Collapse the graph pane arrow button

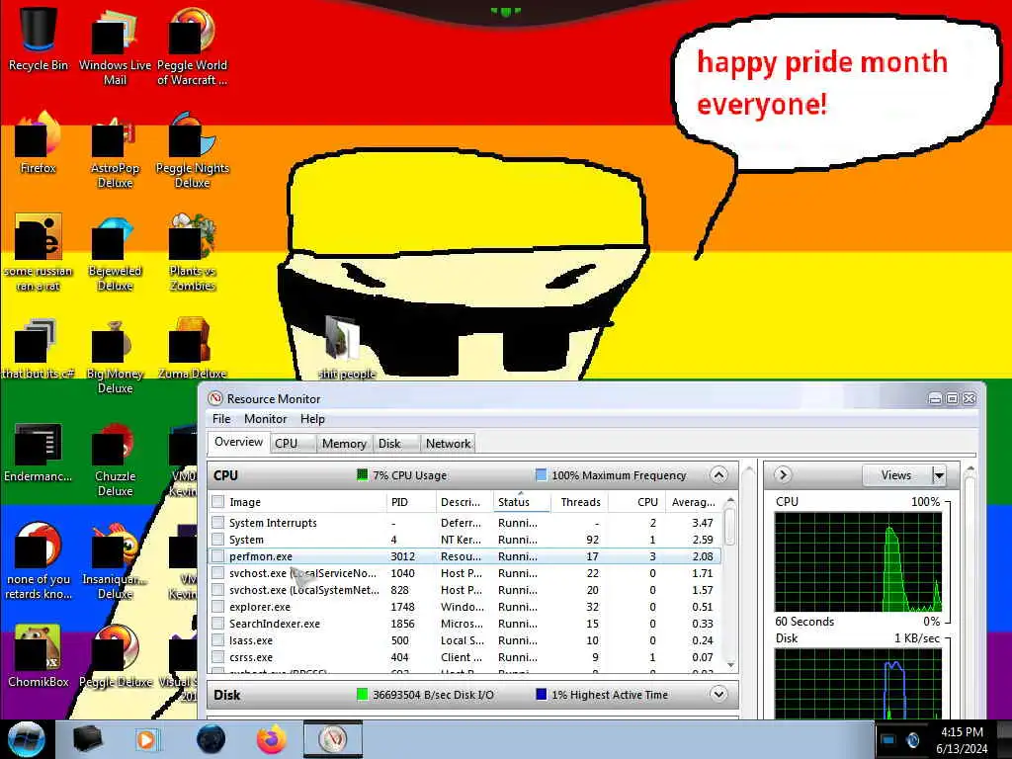(783, 475)
